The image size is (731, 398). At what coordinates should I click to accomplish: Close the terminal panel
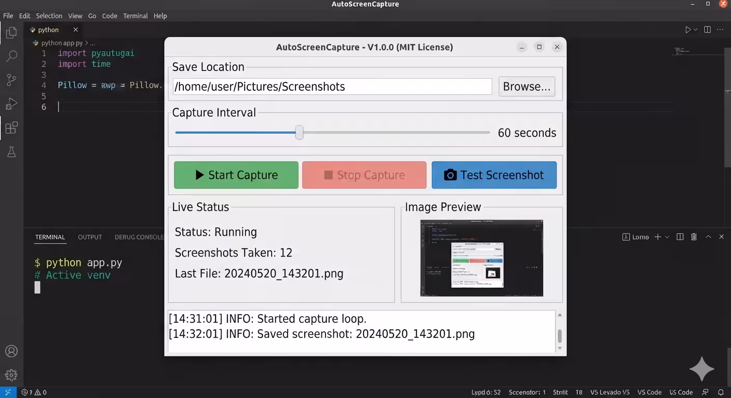point(721,237)
